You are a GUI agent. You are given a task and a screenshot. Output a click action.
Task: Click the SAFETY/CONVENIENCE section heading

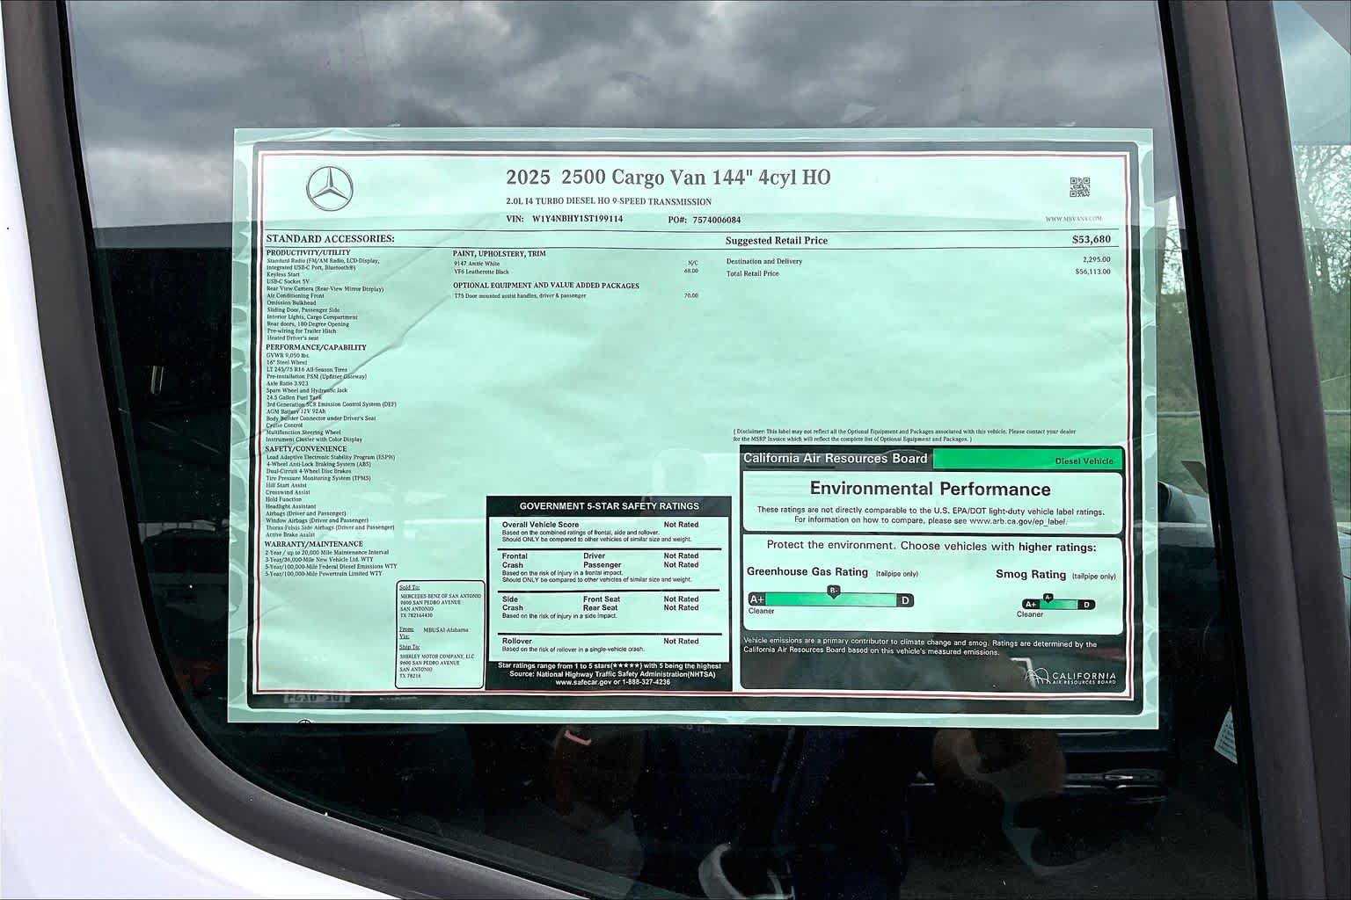click(306, 448)
